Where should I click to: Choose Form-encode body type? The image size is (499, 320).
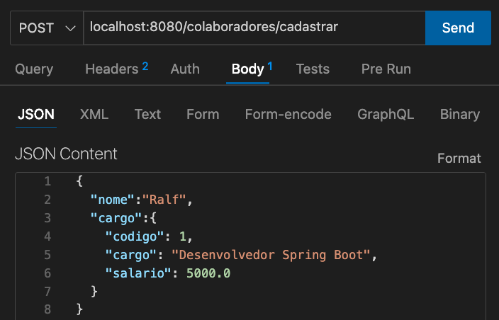coord(288,114)
